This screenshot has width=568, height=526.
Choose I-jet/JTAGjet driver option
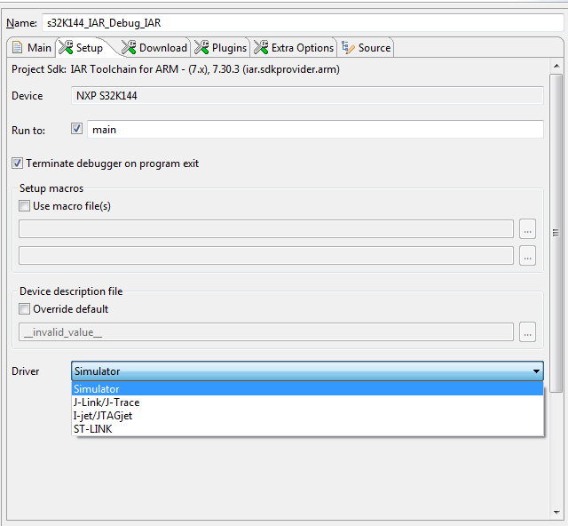[x=308, y=416]
